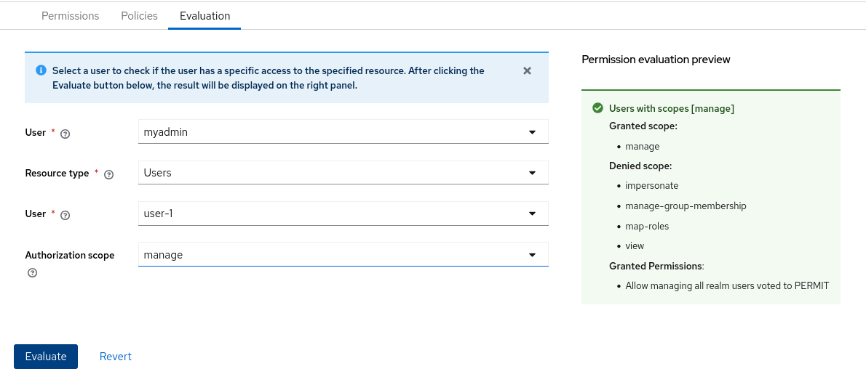The height and width of the screenshot is (390, 866).
Task: Open the Resource type dropdown showing Users
Action: click(343, 173)
